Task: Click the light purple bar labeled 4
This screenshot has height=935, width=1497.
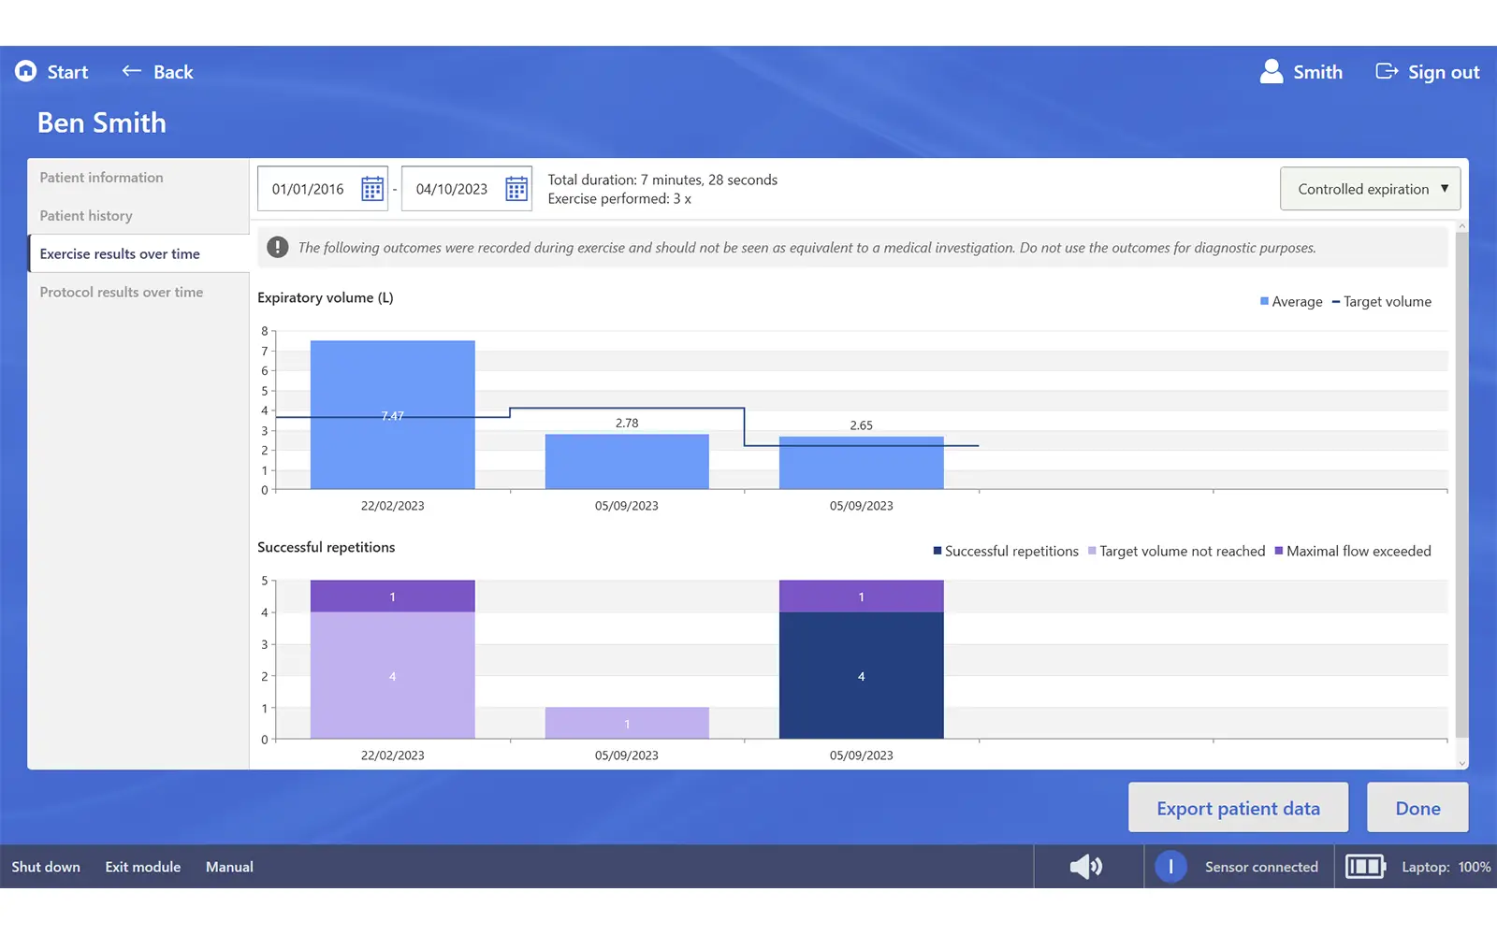Action: coord(393,675)
